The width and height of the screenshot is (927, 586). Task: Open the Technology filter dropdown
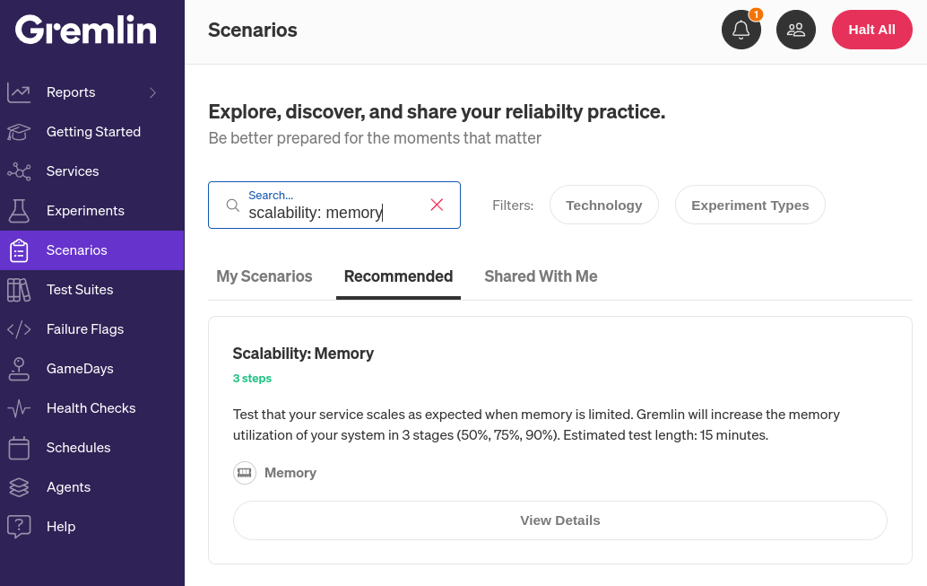click(603, 205)
